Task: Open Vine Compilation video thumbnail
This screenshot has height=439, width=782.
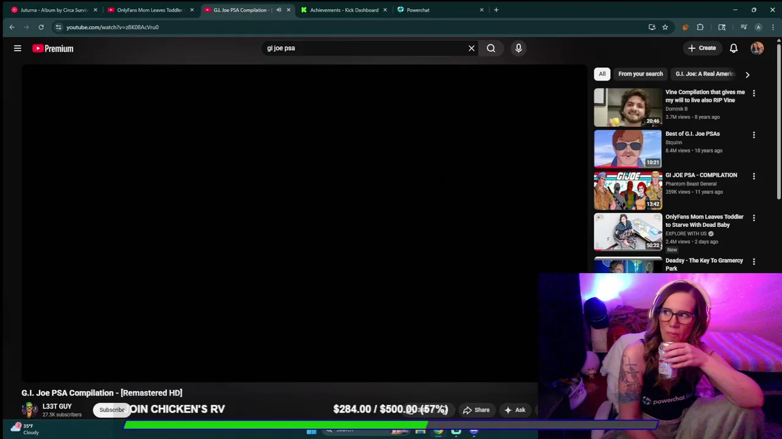Action: (x=627, y=107)
